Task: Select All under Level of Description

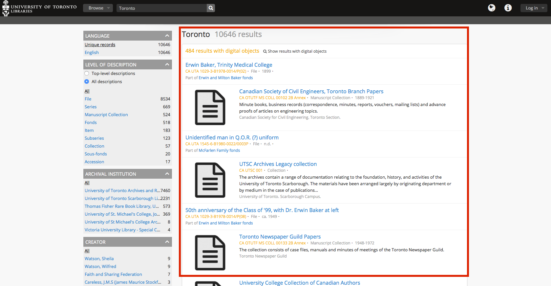Action: point(87,91)
